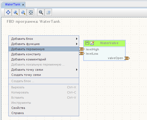Switch to the WaterTank tab
Screen dimensions: 147x120
[13, 4]
